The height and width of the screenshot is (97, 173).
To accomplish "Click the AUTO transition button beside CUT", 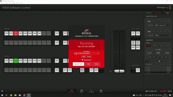I will pos(96,70).
